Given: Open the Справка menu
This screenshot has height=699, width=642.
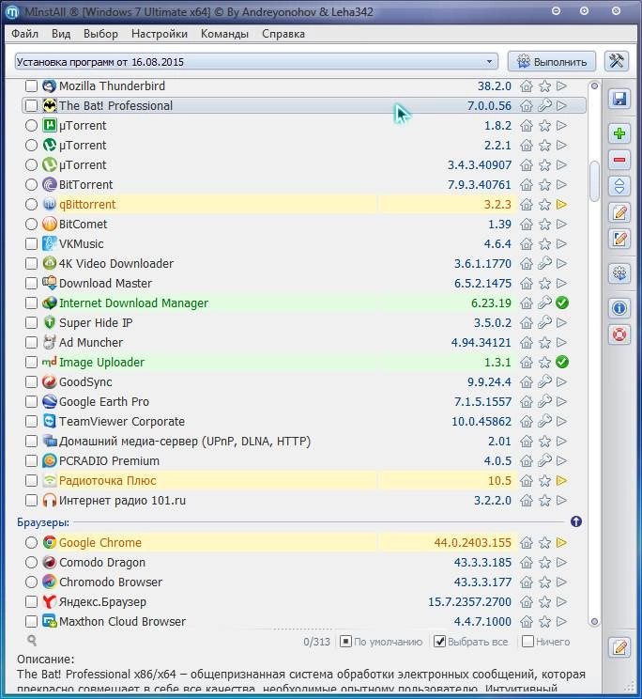Looking at the screenshot, I should (283, 34).
